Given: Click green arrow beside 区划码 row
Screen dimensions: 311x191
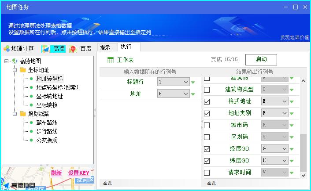Looking at the screenshot, I should (x=291, y=137).
